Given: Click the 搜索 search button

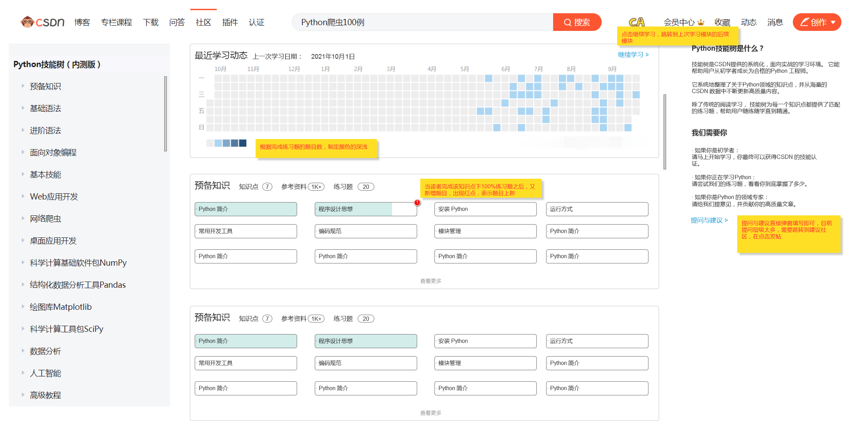Looking at the screenshot, I should tap(577, 22).
